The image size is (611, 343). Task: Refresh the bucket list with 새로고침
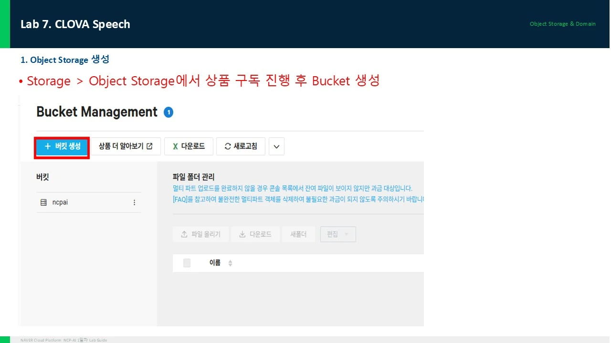tap(241, 147)
